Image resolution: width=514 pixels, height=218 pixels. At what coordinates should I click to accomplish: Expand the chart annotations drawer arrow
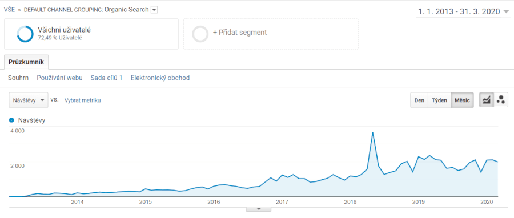[259, 209]
